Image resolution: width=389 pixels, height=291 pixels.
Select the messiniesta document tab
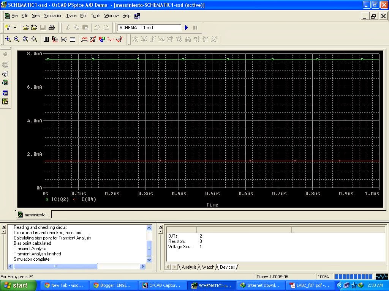click(34, 215)
